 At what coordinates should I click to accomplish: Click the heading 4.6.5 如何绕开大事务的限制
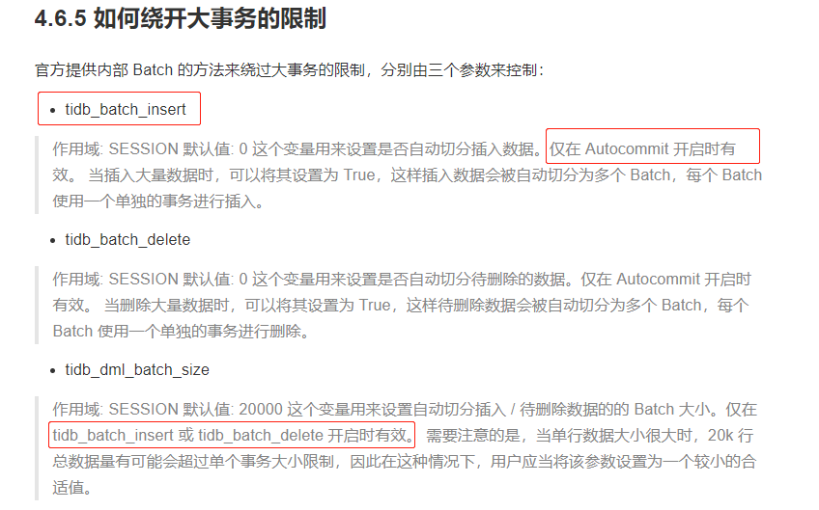click(x=181, y=18)
